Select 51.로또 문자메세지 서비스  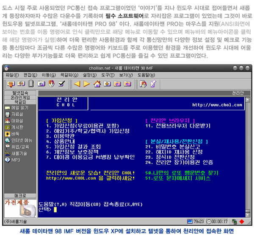click(x=178, y=178)
